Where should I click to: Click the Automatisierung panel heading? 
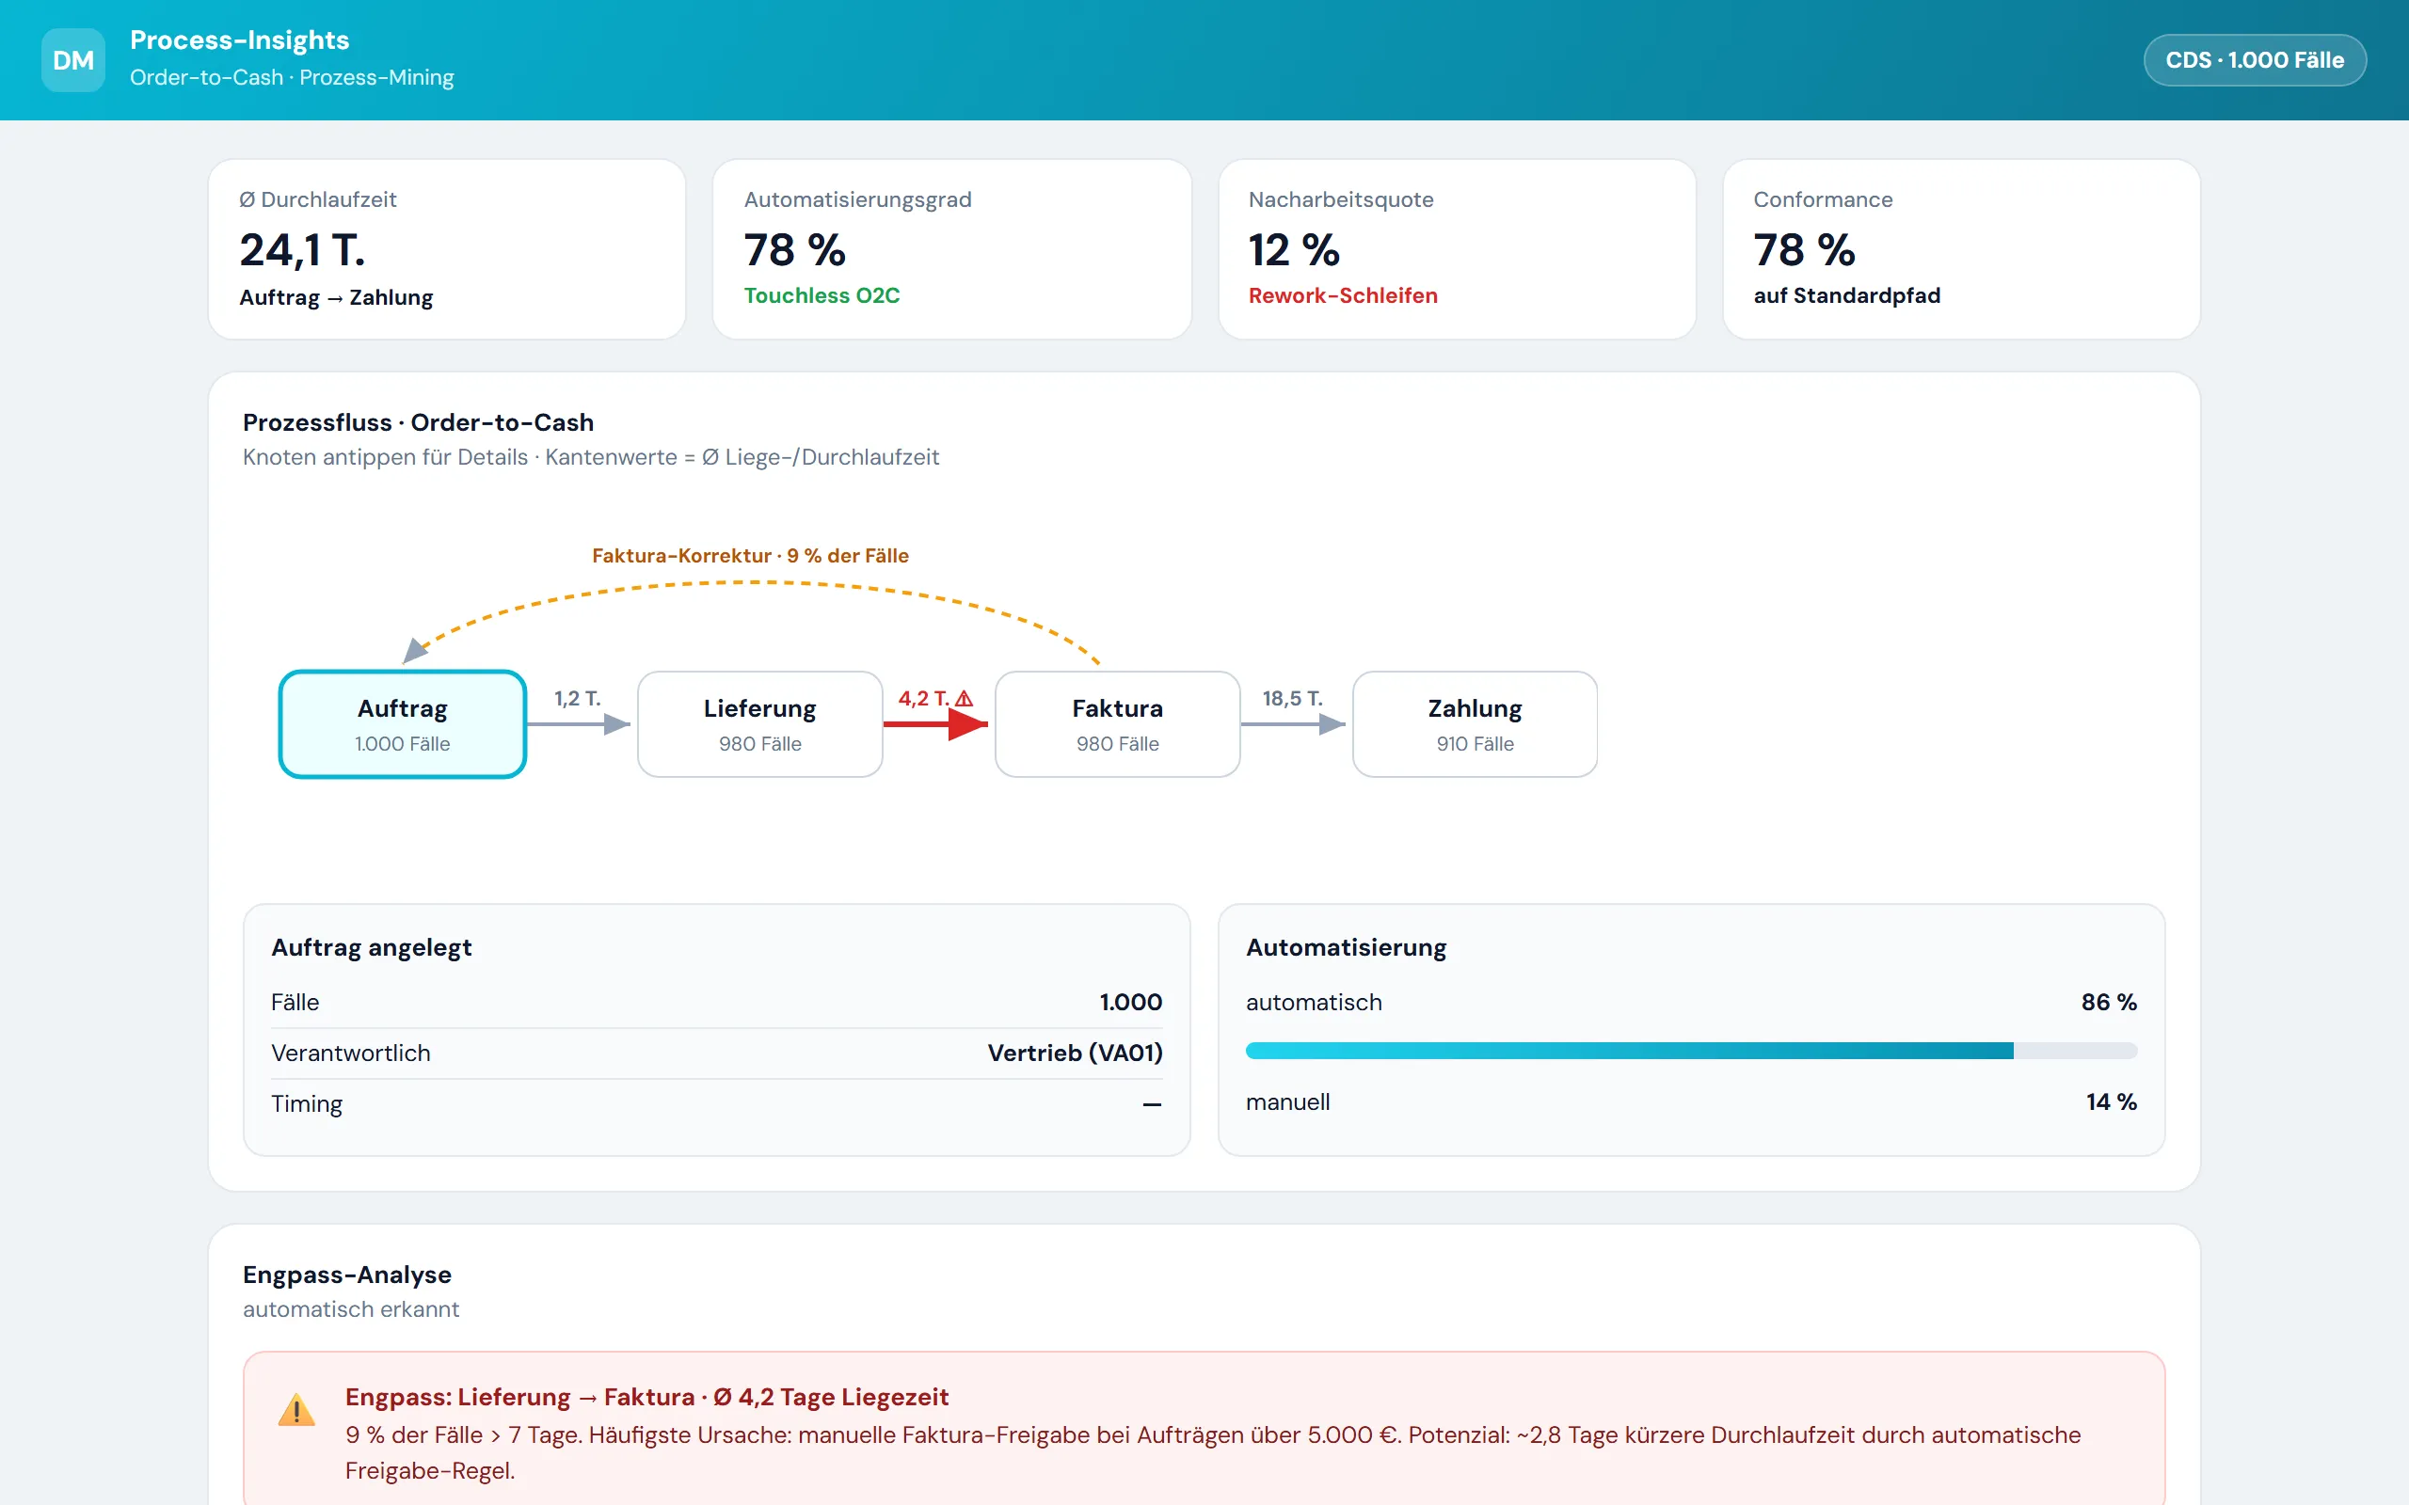[1346, 947]
